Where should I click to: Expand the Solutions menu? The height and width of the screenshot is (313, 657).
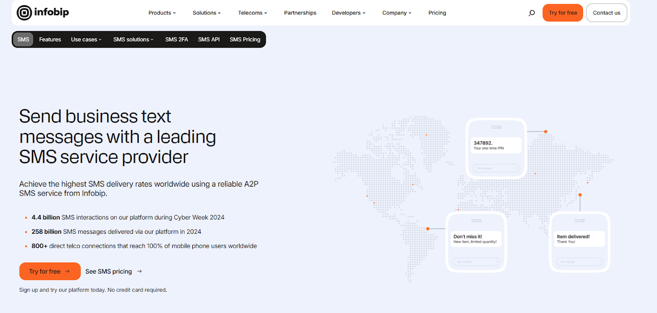(207, 13)
